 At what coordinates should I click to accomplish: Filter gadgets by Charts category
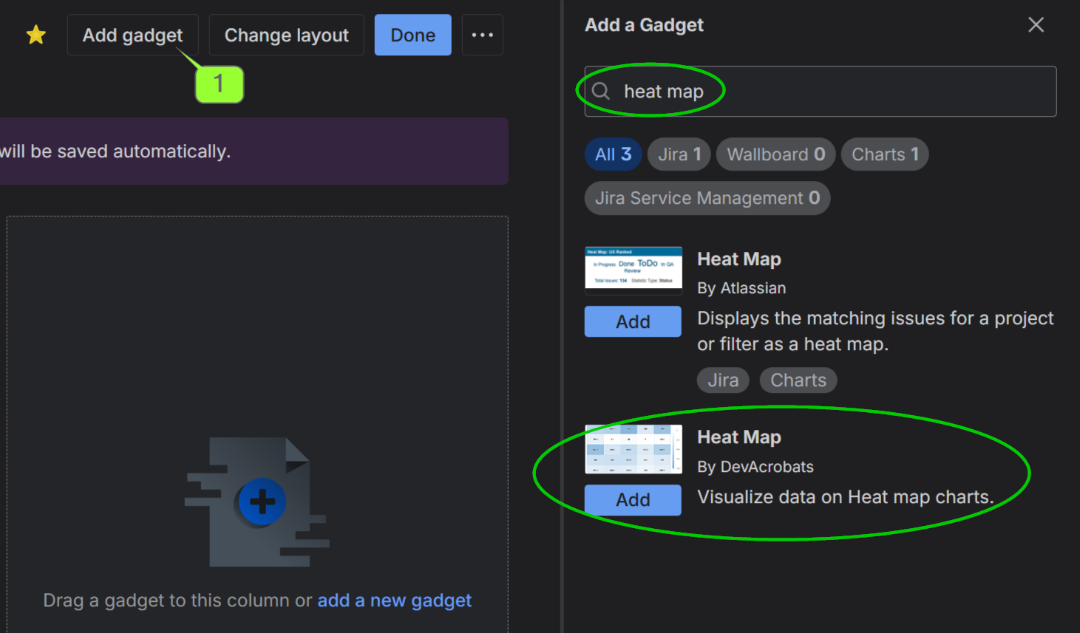click(884, 154)
